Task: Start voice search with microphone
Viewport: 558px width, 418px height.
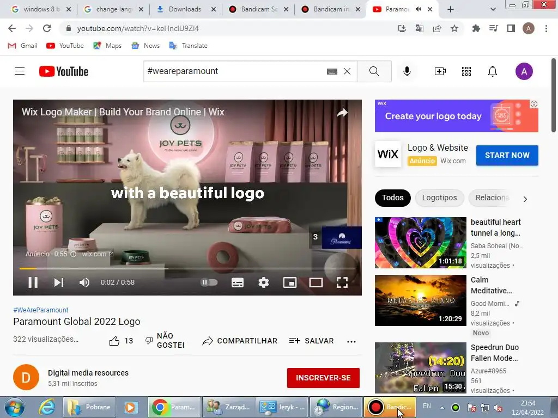Action: point(407,71)
